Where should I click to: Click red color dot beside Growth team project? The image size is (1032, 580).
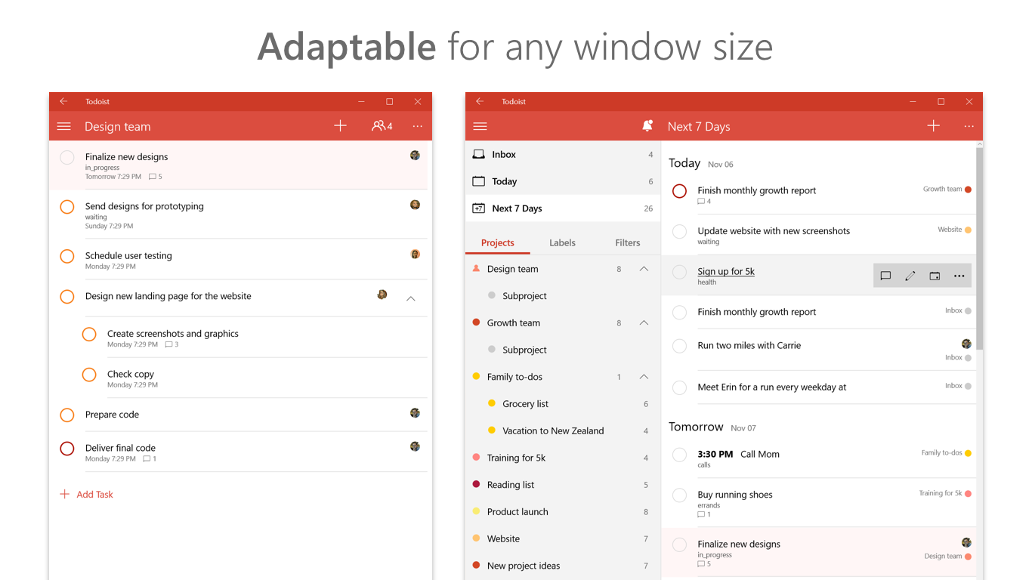(x=476, y=322)
